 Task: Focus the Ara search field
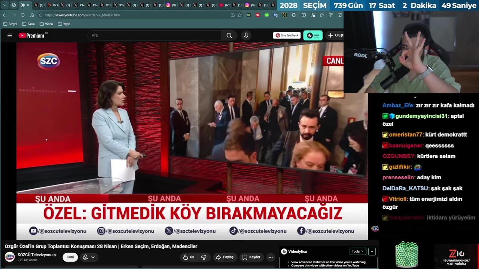[155, 35]
